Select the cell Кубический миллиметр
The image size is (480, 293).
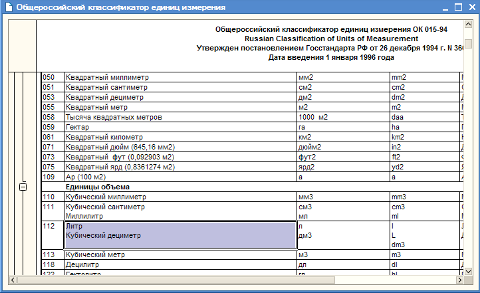pos(180,197)
